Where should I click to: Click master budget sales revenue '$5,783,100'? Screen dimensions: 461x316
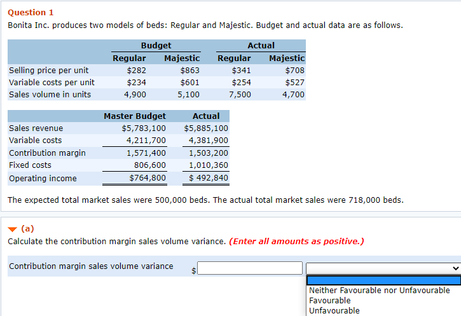(x=144, y=128)
